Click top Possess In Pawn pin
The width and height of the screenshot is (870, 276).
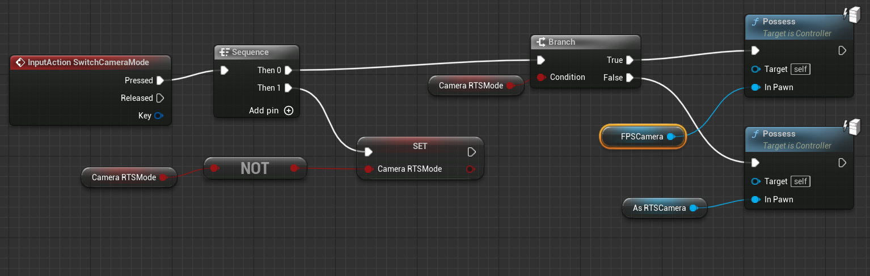pyautogui.click(x=755, y=87)
